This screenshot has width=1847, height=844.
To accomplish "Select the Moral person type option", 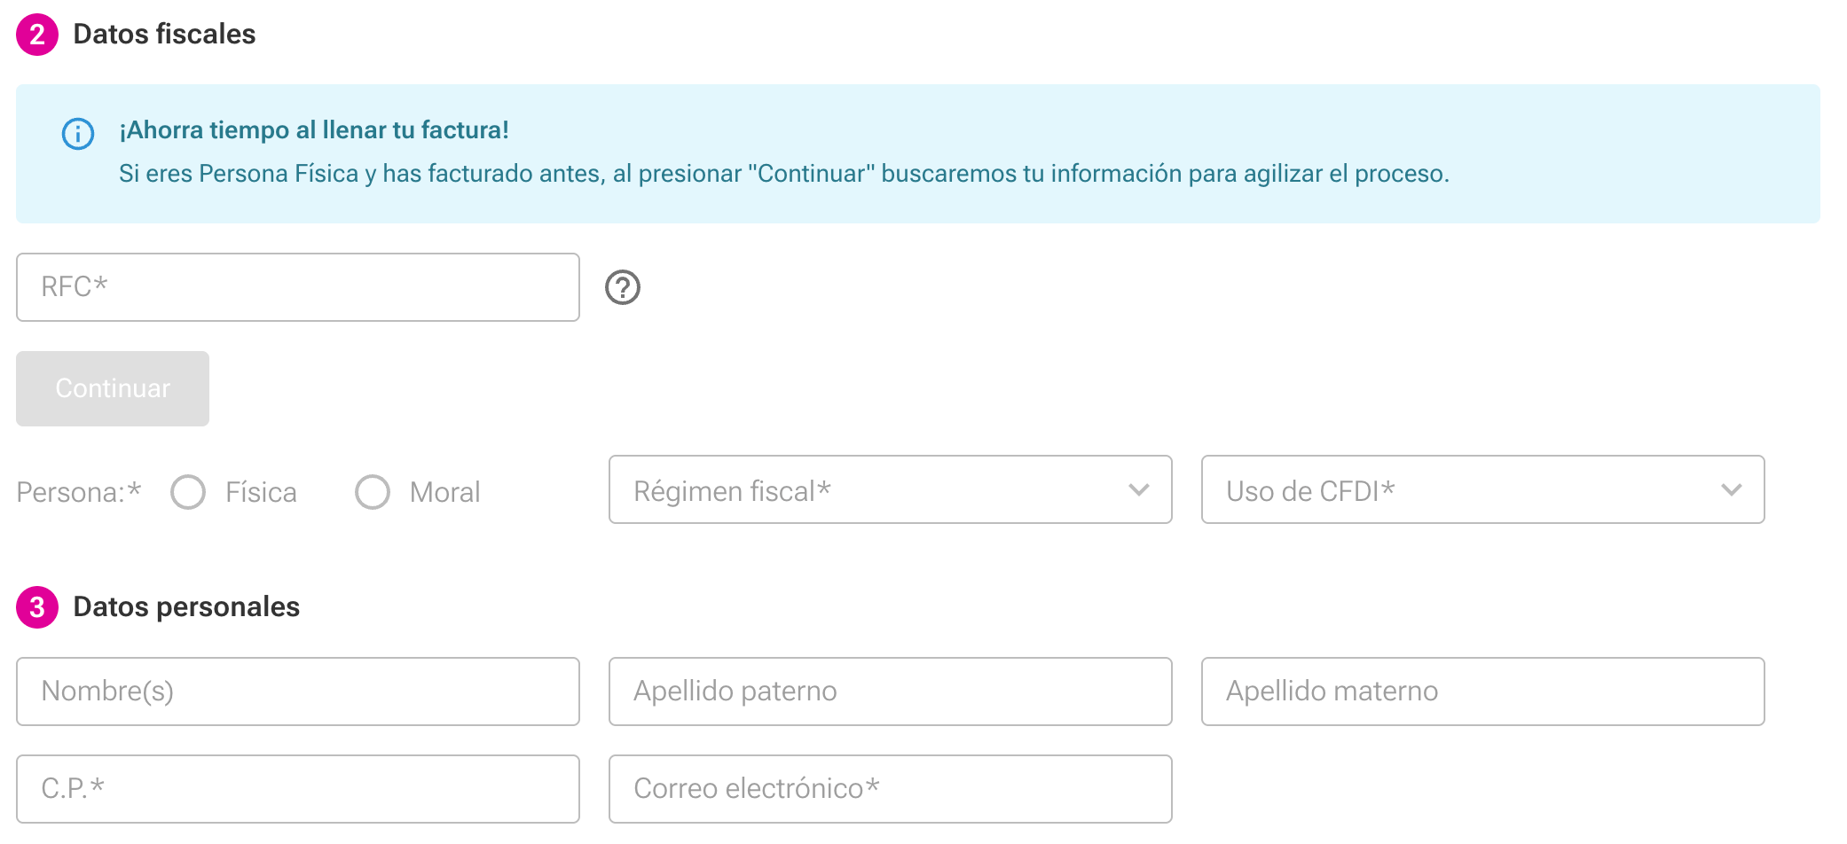I will [373, 491].
